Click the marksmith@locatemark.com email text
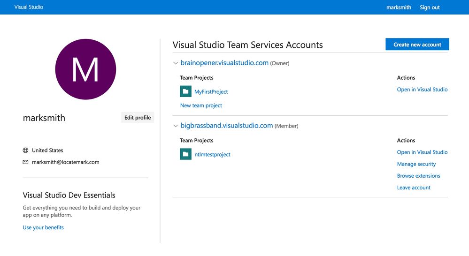This screenshot has height=256, width=469. (66, 162)
